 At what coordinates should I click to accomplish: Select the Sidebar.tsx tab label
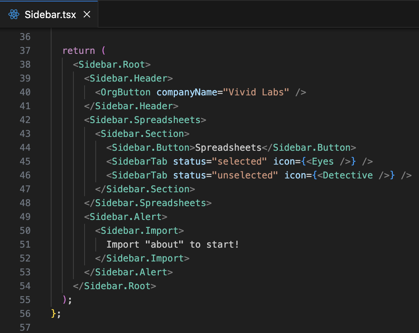coord(50,15)
